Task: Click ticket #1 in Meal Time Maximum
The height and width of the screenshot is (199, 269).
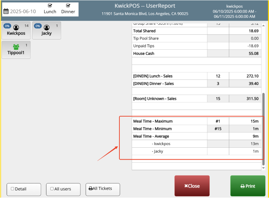Action: (x=218, y=121)
